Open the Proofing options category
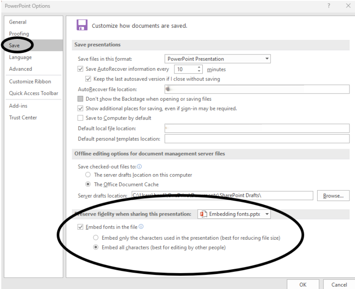The image size is (355, 289). click(x=34, y=34)
